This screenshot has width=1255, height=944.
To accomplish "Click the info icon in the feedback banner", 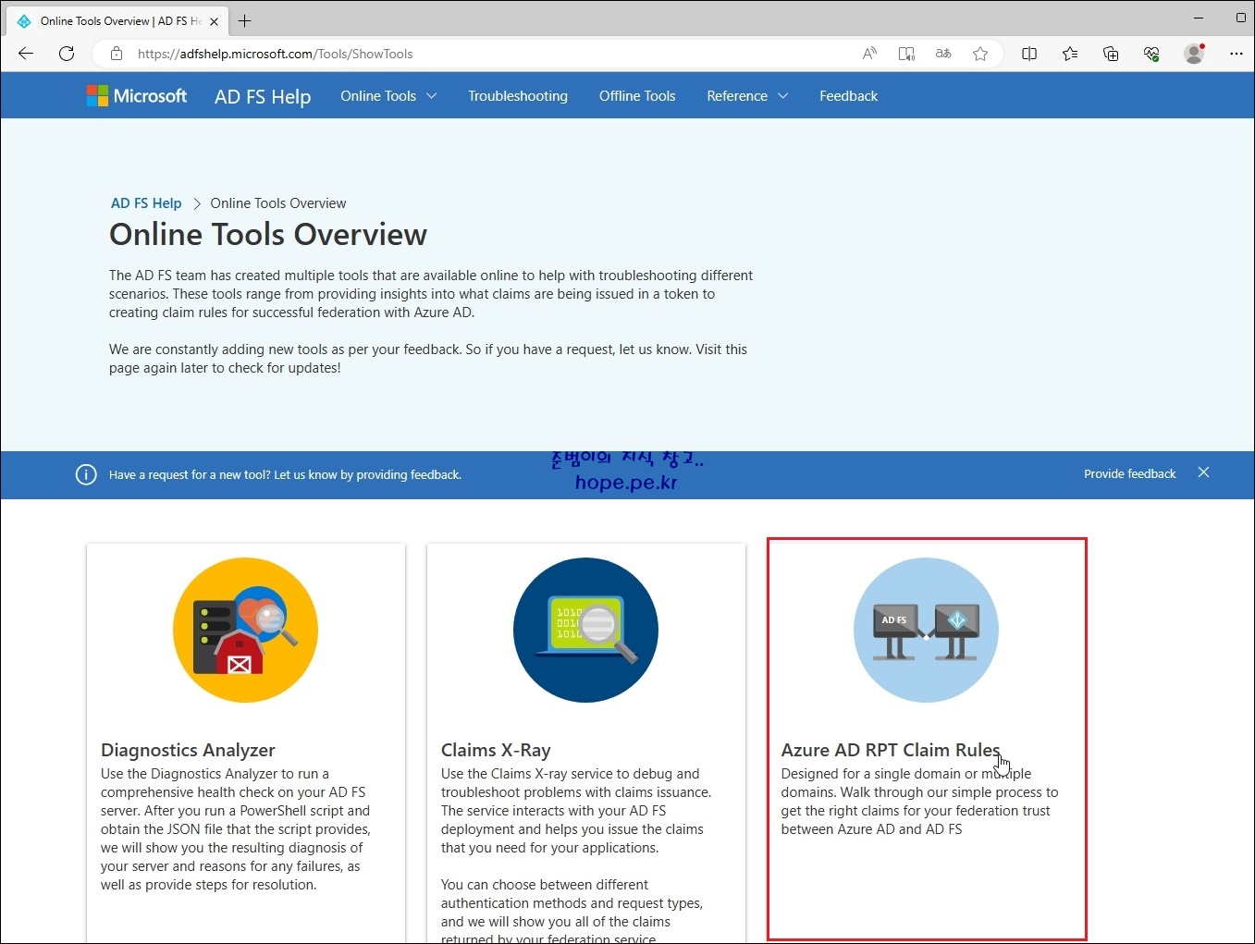I will pyautogui.click(x=86, y=474).
